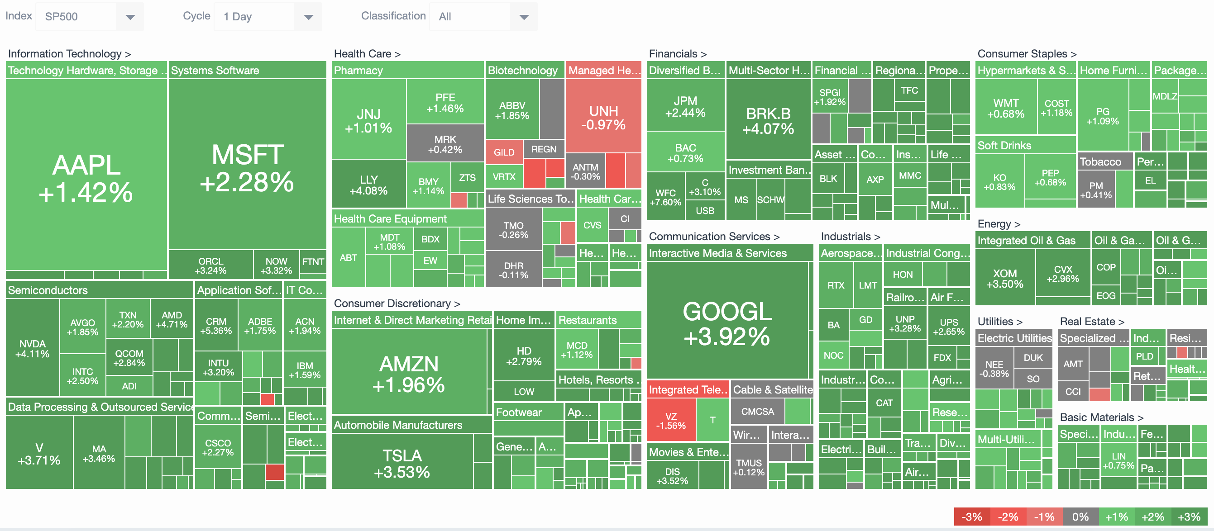
Task: Select the -3% legend color swatch
Action: [973, 517]
